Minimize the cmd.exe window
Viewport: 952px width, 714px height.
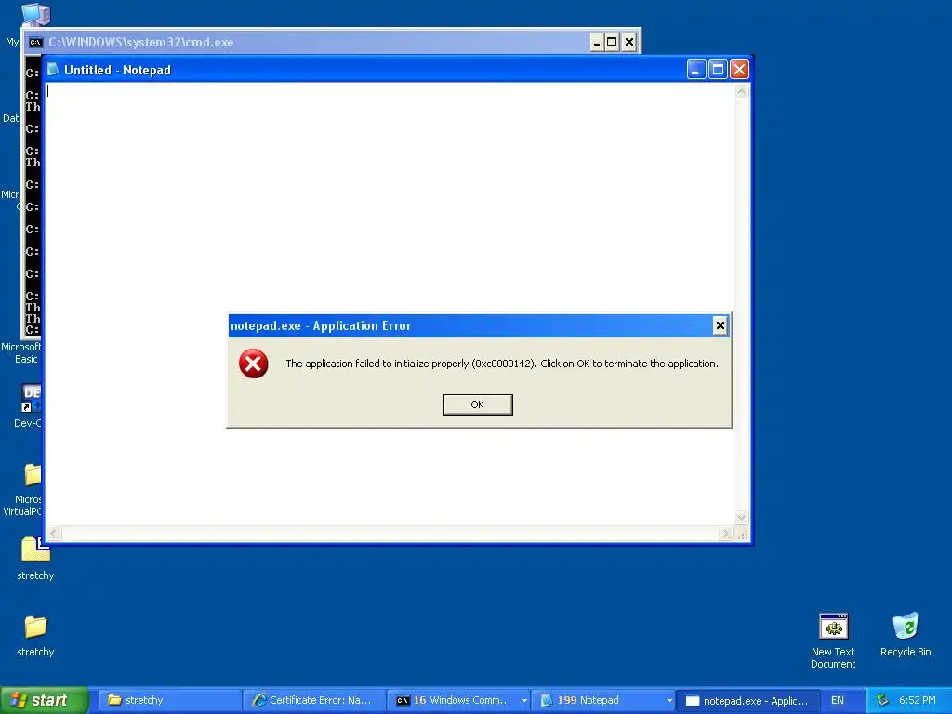(597, 42)
